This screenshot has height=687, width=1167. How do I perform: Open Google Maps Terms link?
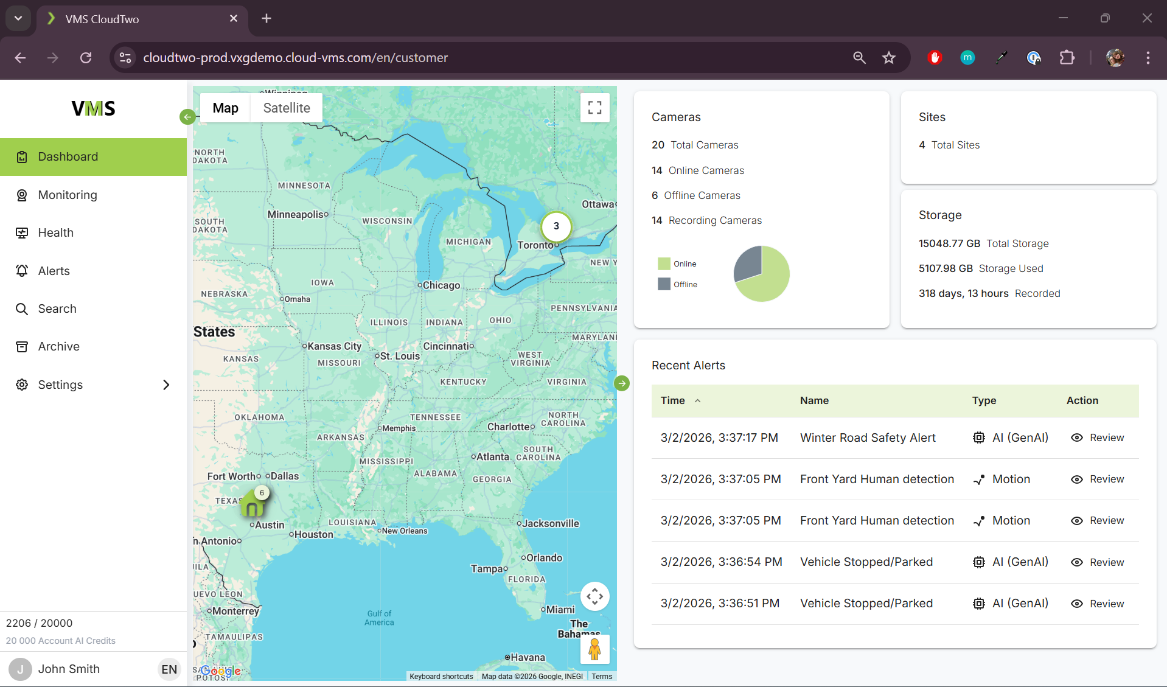602,676
